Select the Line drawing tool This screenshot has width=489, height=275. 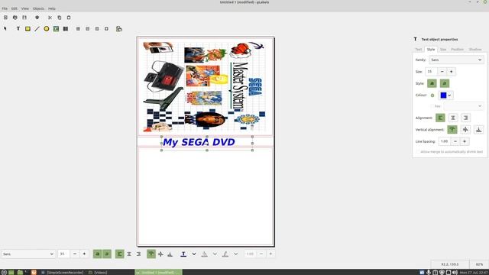37,29
